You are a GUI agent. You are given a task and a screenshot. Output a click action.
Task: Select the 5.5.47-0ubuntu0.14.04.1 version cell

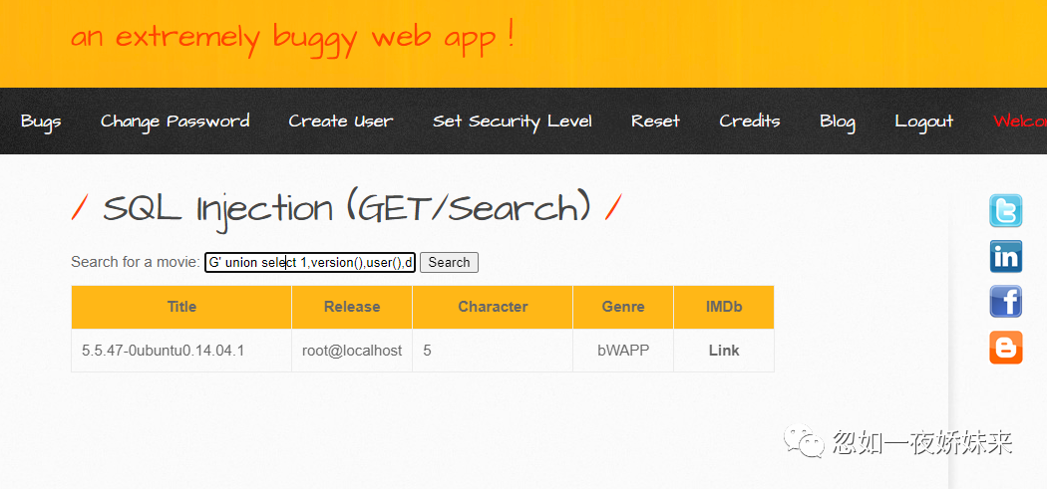[x=181, y=351]
